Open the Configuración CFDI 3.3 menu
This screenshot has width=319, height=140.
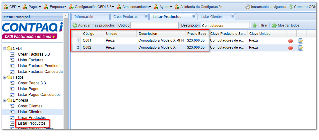pyautogui.click(x=92, y=7)
